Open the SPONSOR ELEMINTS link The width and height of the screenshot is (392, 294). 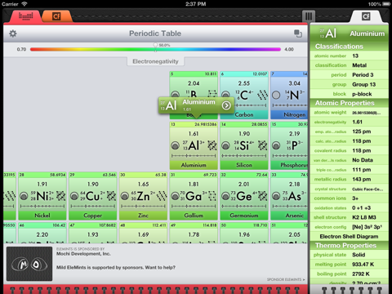[286, 279]
